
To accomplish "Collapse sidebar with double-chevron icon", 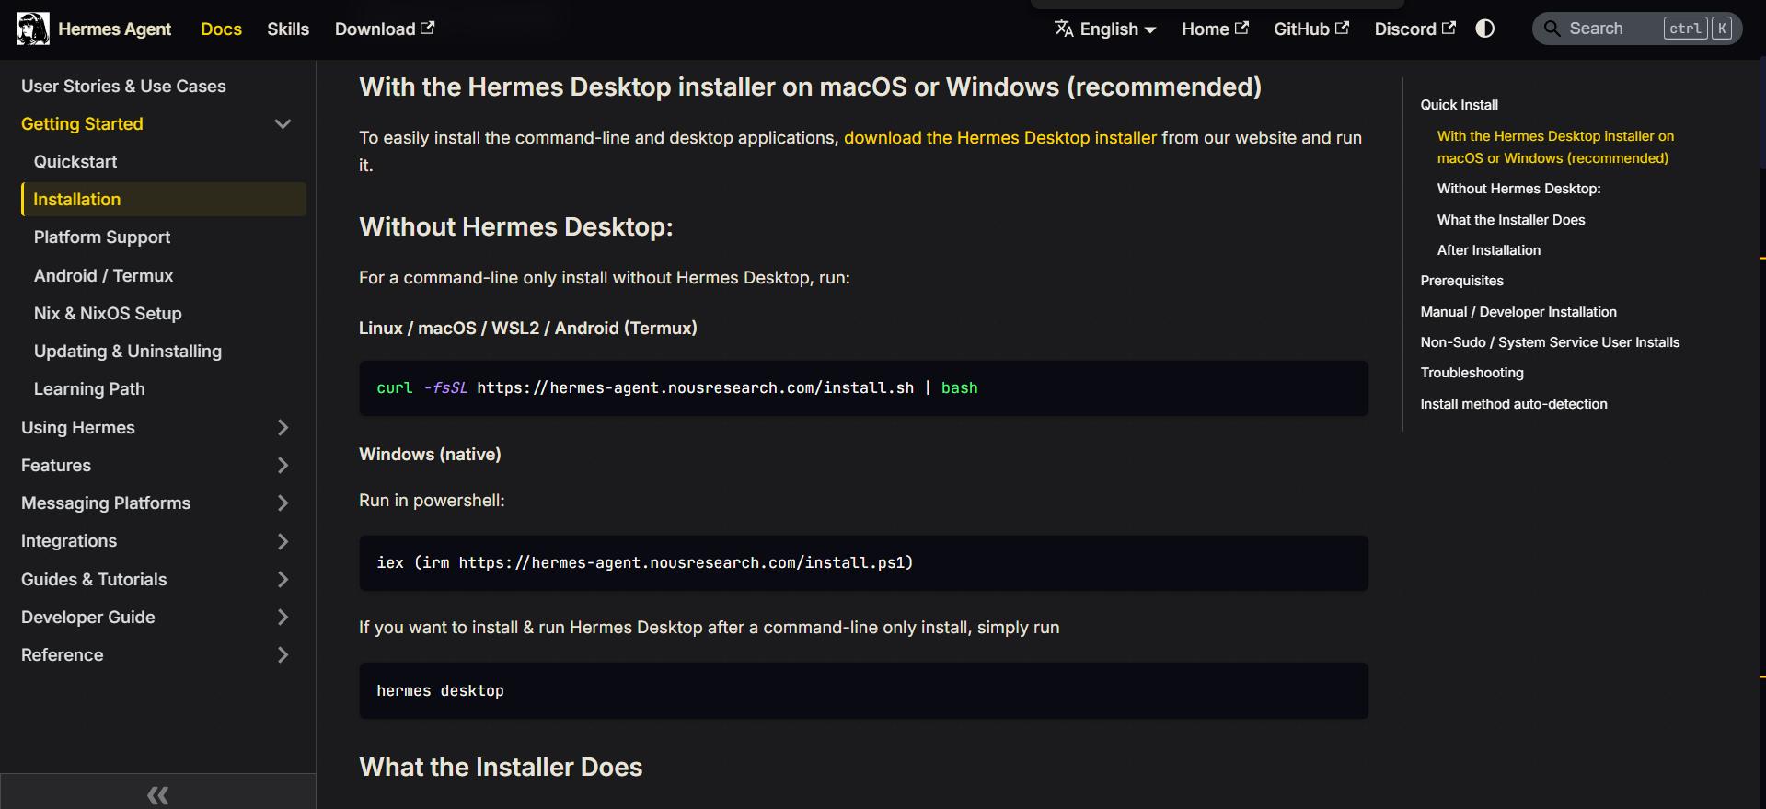I will 158,794.
